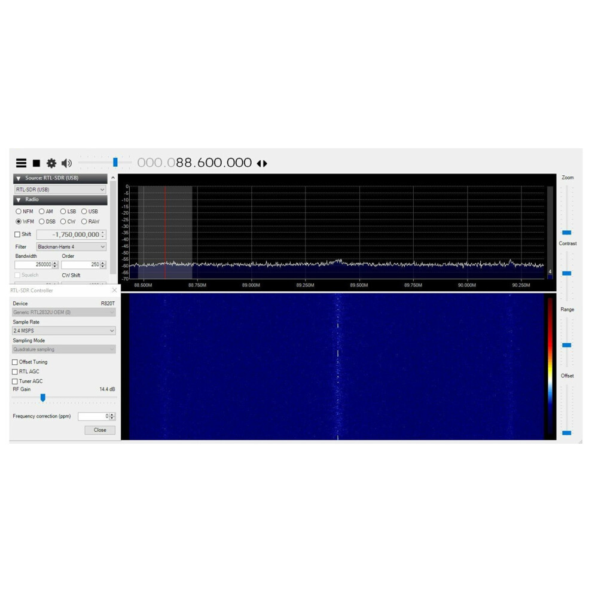Enable the Tuner AGC checkbox
This screenshot has height=592, width=592.
[15, 382]
